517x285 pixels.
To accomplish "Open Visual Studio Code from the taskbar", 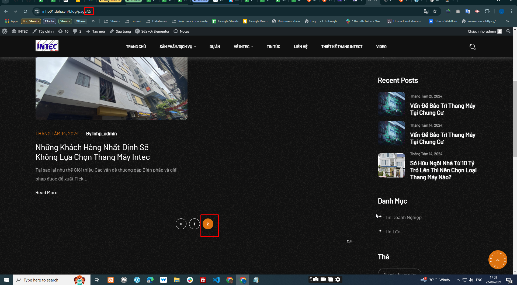I will (216, 280).
